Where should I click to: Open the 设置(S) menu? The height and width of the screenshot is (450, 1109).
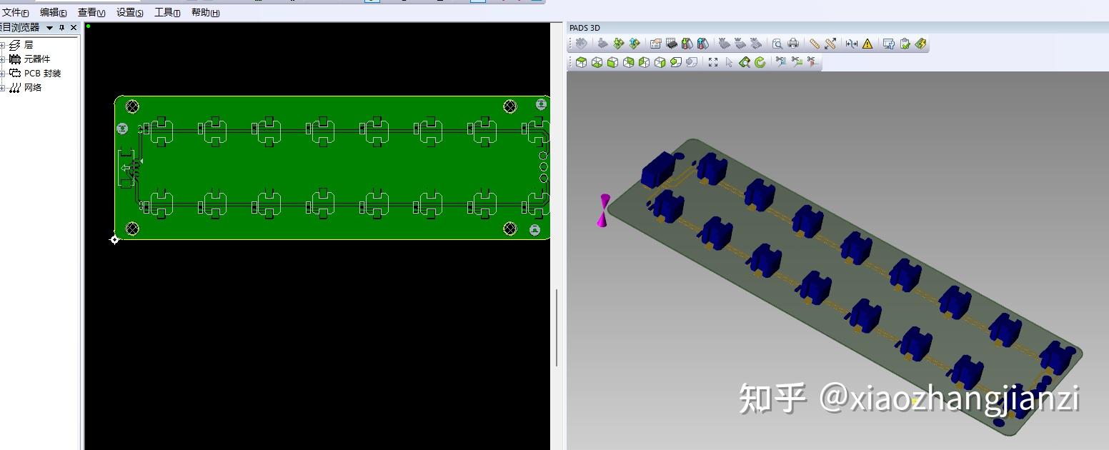[129, 13]
